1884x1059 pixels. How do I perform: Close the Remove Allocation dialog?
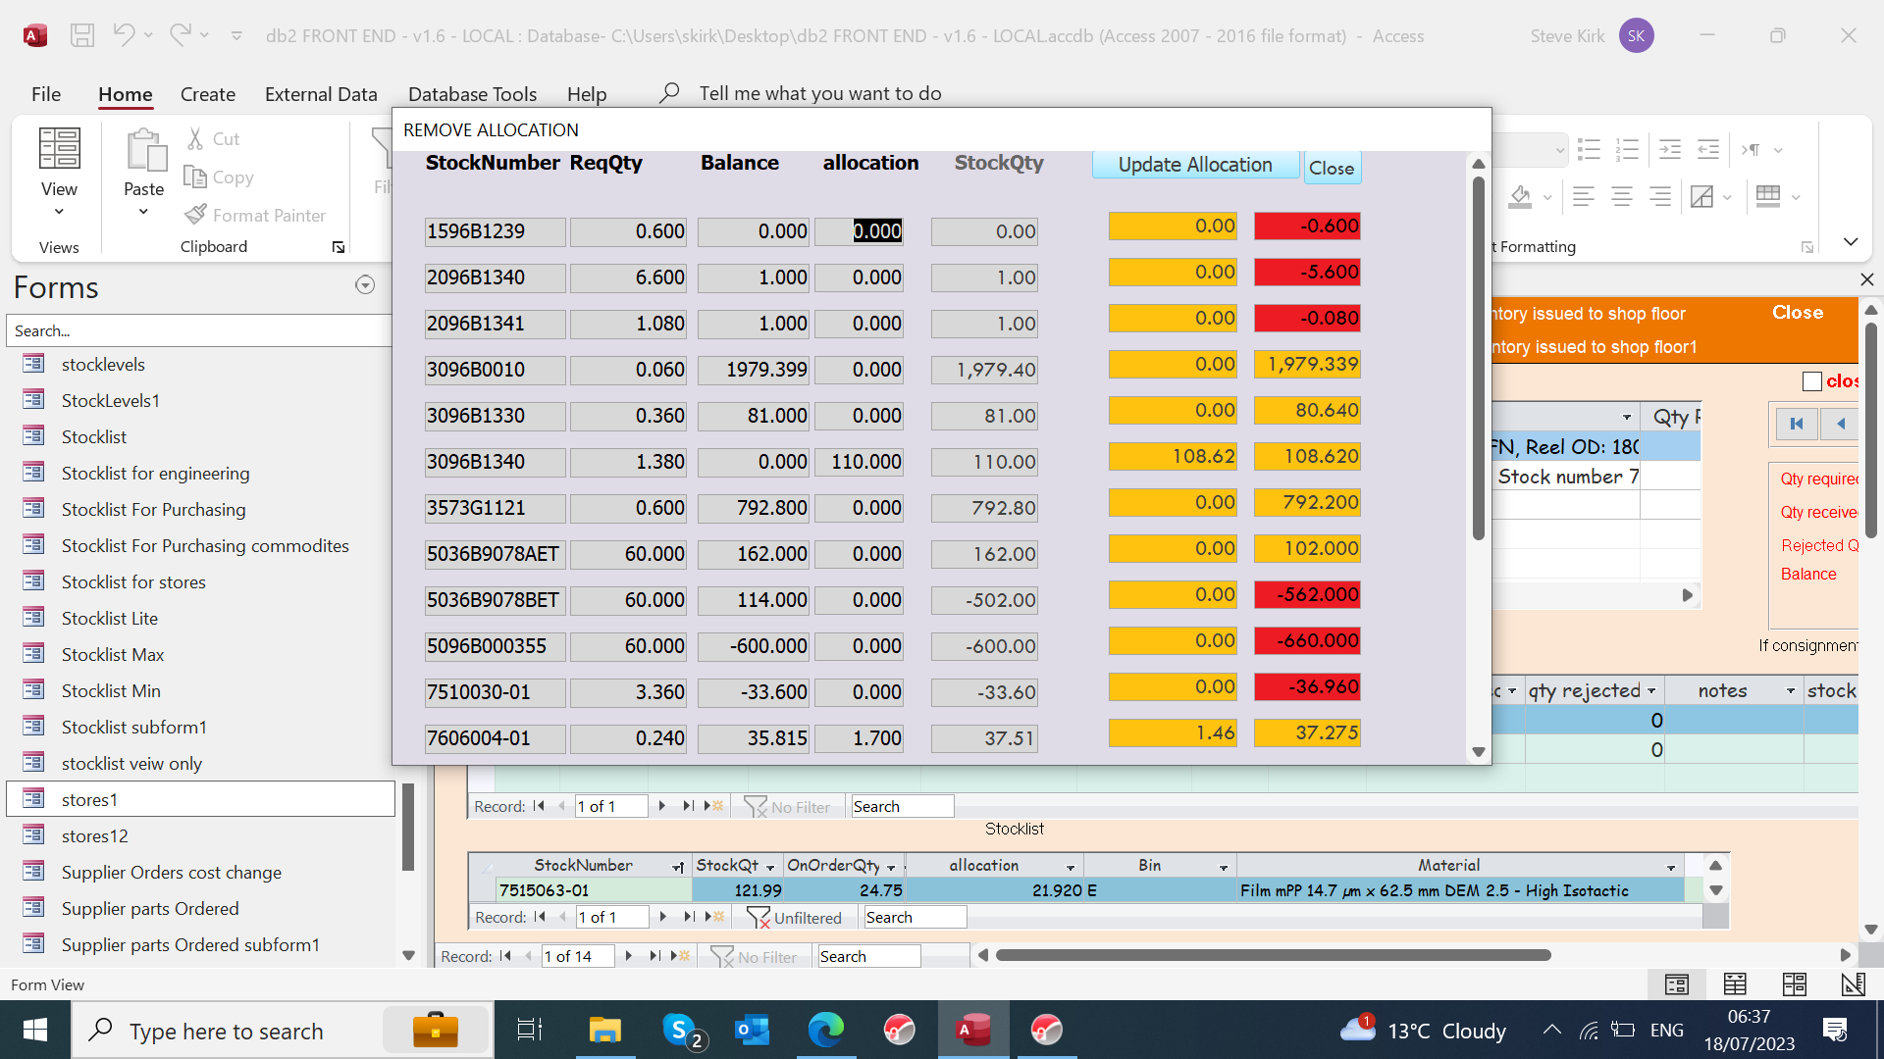(1332, 168)
